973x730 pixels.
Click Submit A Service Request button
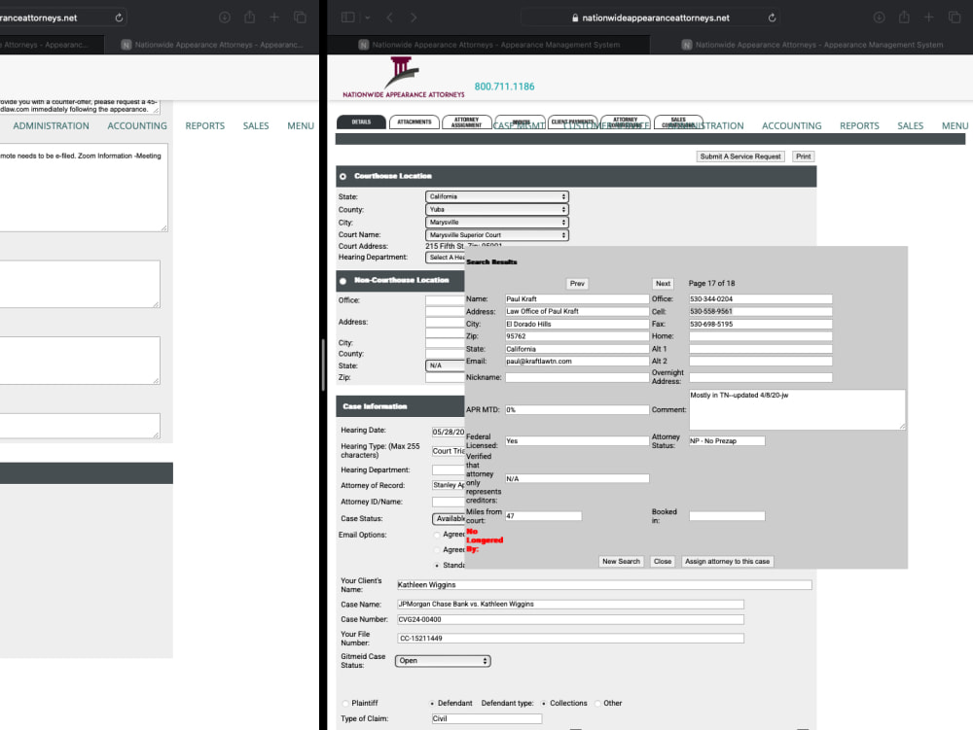click(740, 156)
